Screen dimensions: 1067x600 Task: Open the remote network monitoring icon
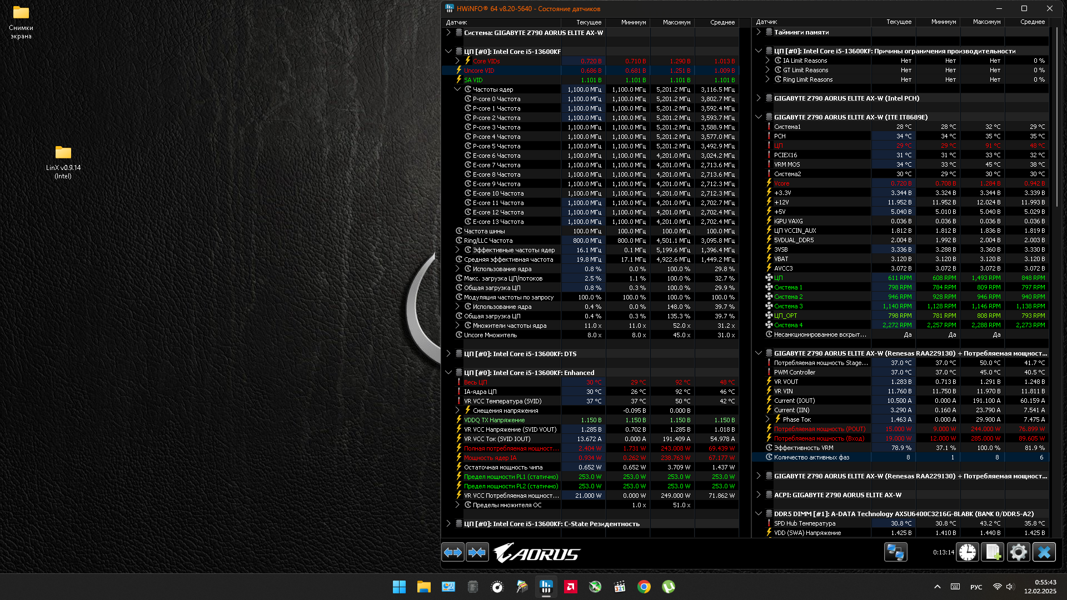[896, 552]
